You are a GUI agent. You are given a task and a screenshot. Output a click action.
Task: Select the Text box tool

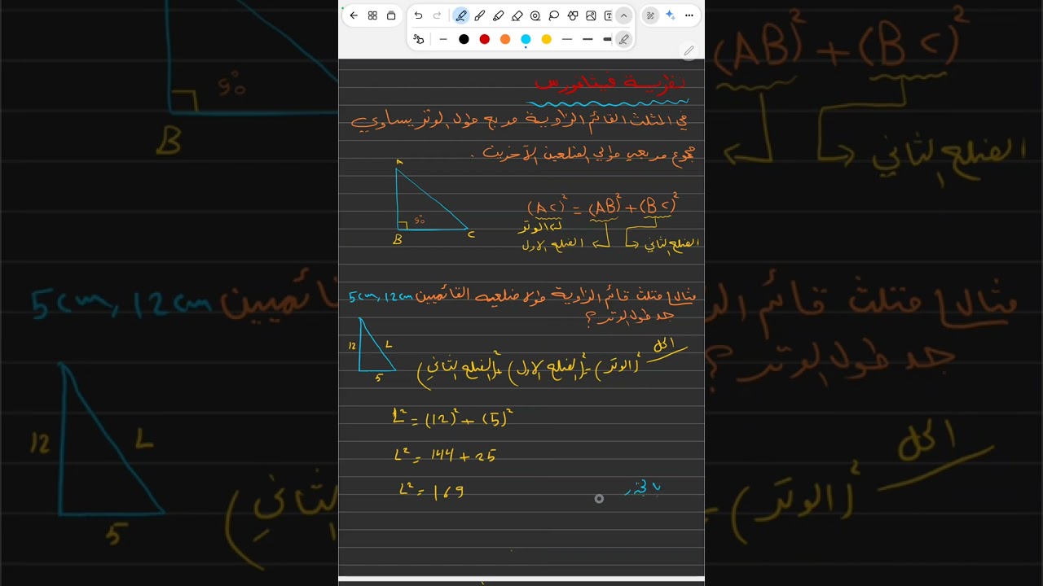tap(608, 15)
